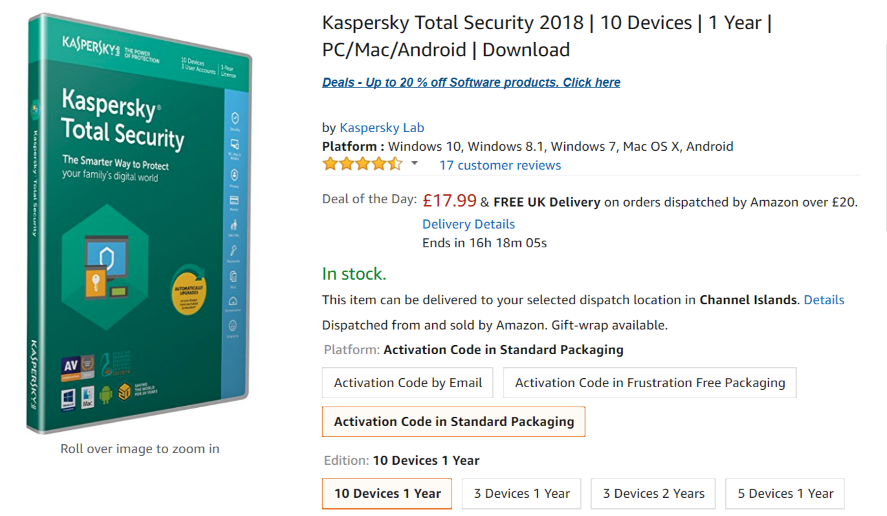Click the 20 years anniversary cube icon
Screen dimensions: 887x516
tap(124, 392)
